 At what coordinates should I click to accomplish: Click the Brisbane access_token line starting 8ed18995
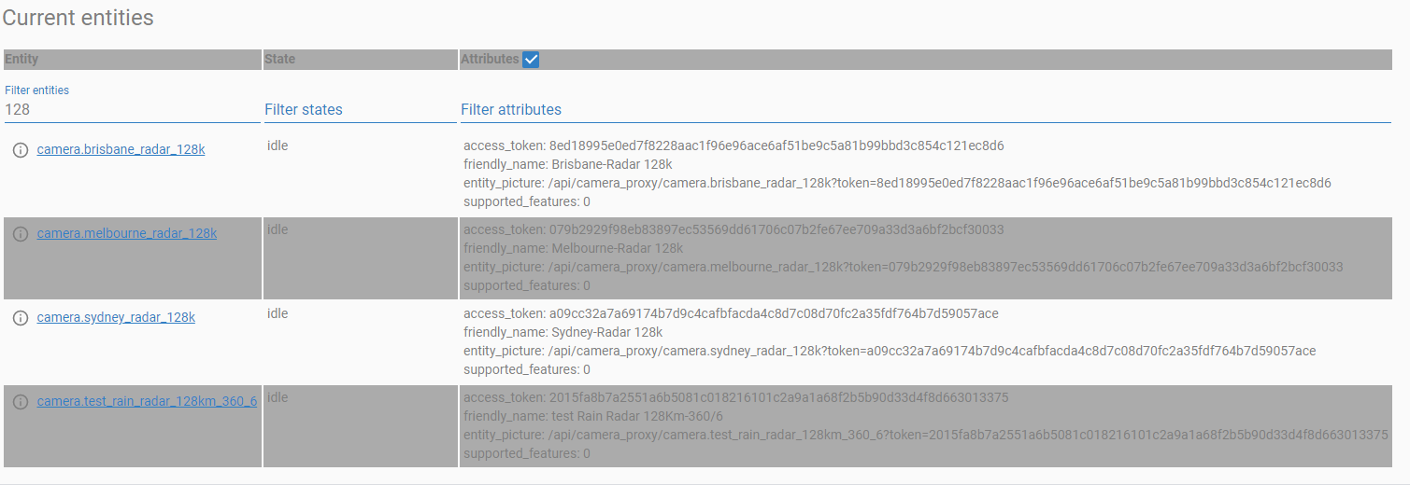point(733,145)
